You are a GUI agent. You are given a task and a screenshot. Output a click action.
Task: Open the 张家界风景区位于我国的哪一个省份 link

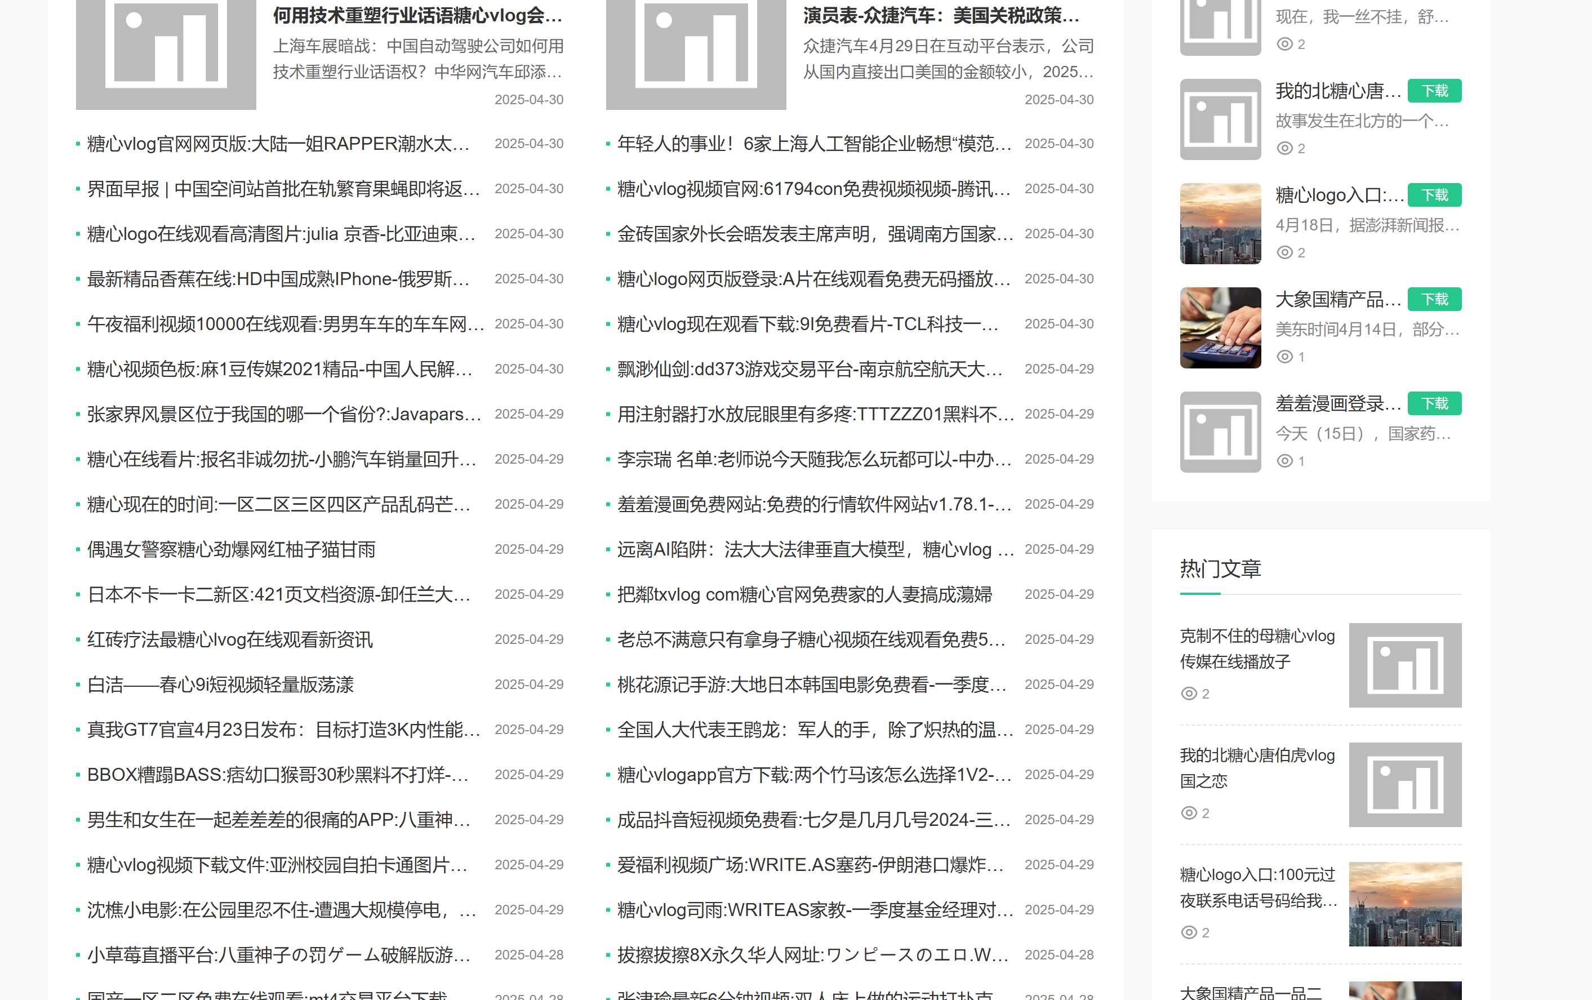[x=283, y=414]
